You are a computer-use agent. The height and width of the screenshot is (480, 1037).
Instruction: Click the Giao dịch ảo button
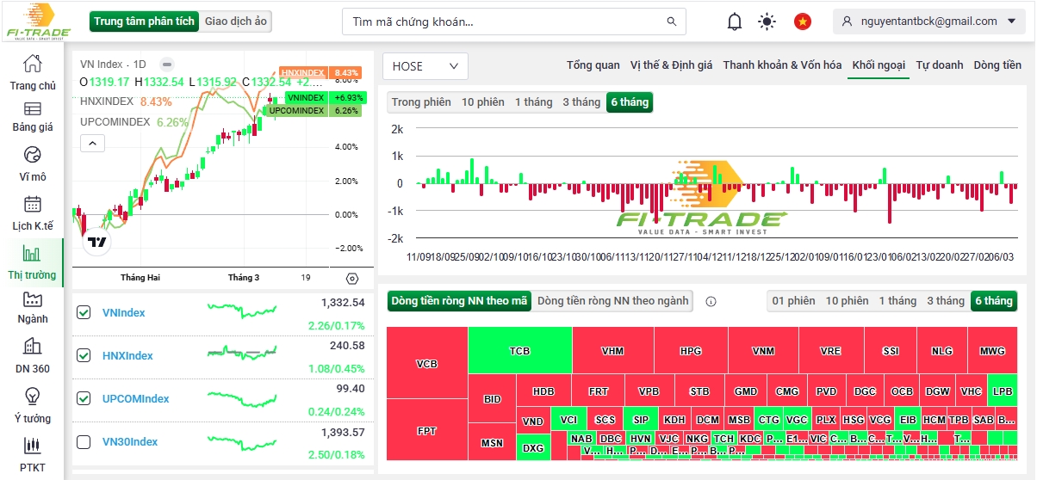coord(236,22)
